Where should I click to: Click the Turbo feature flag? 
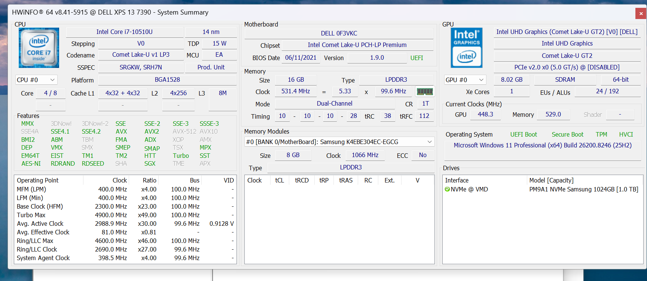181,156
